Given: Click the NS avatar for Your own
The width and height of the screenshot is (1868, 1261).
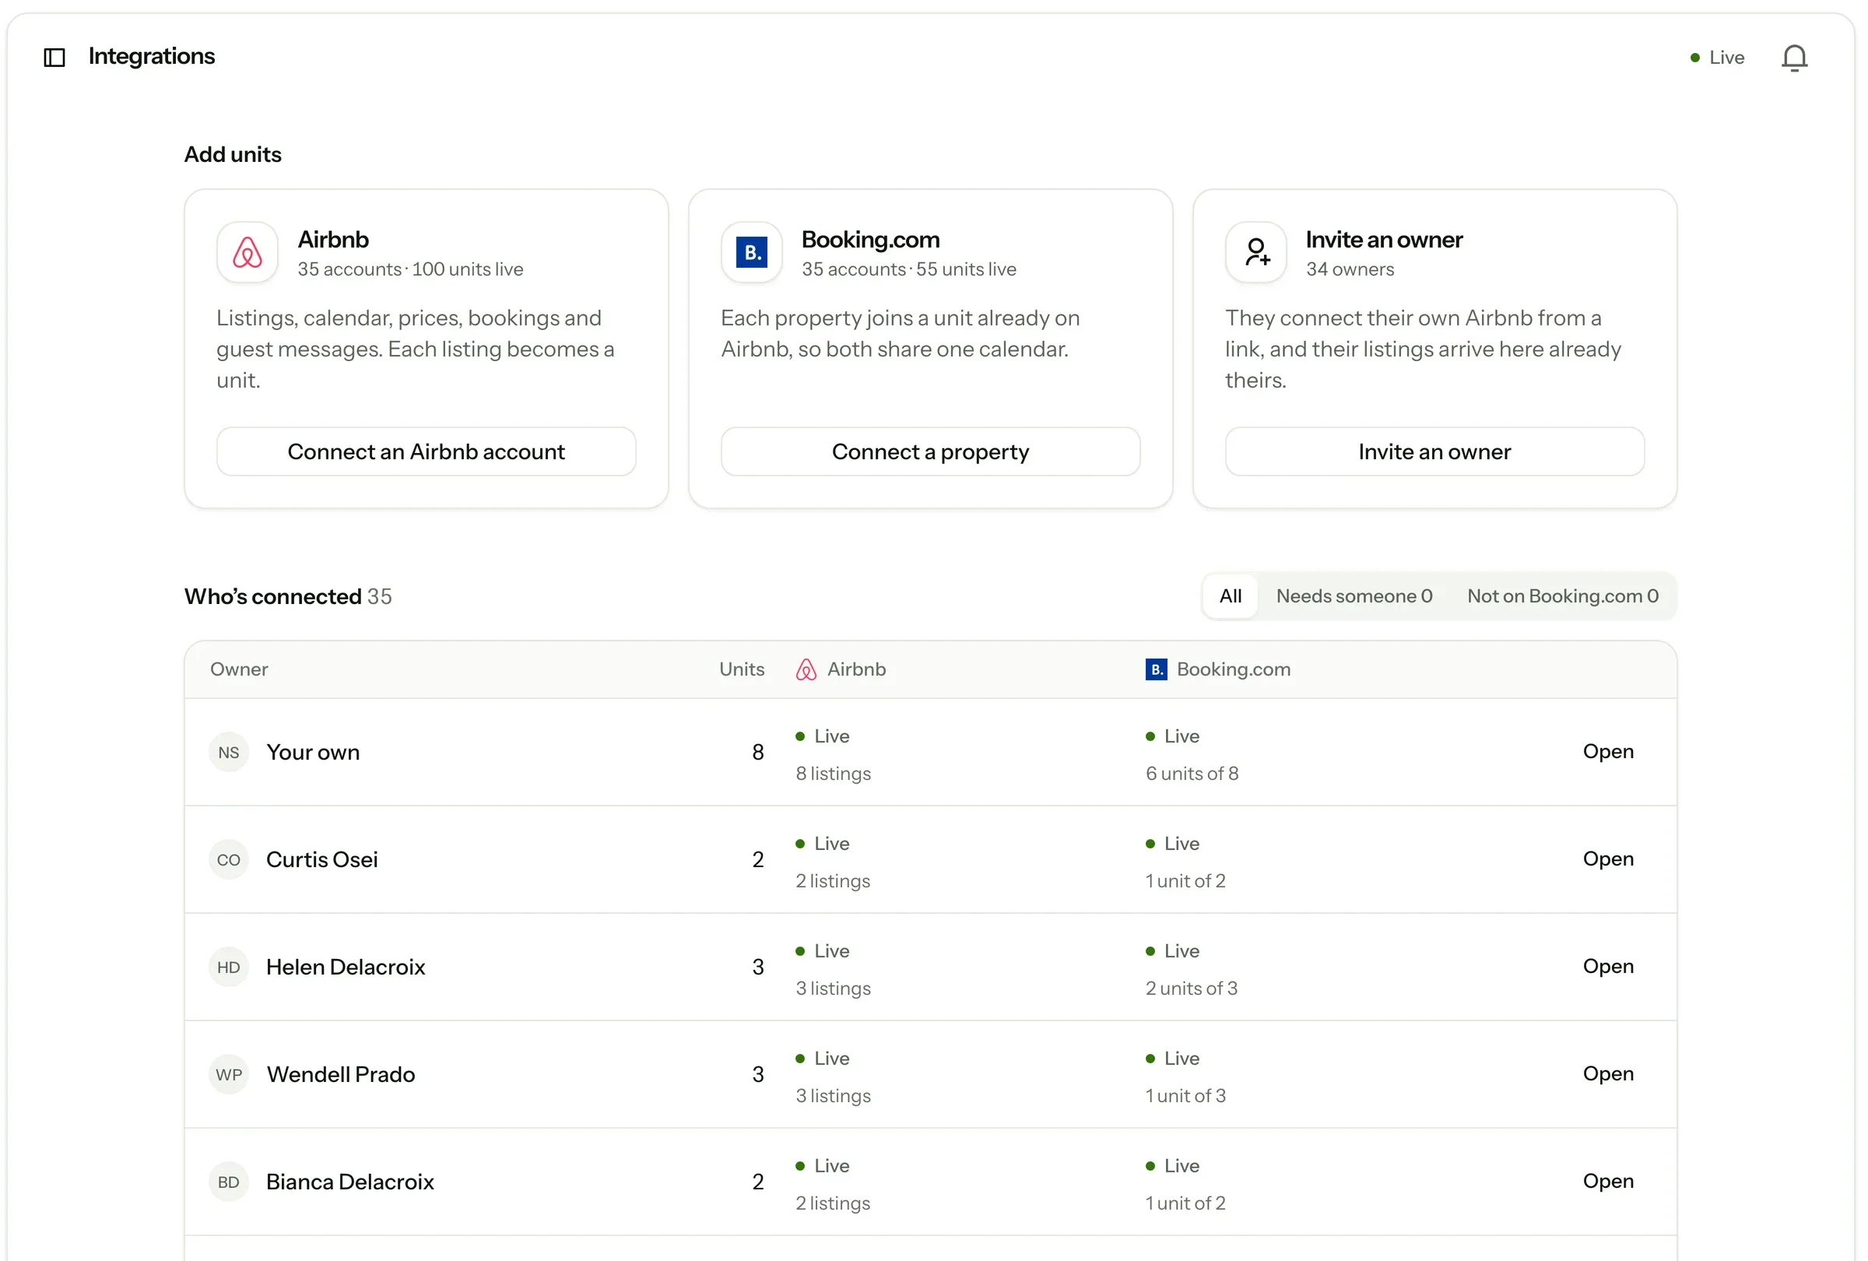Looking at the screenshot, I should [228, 752].
